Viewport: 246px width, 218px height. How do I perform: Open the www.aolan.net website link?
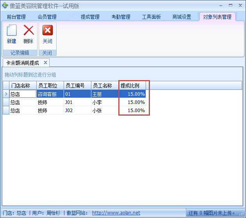116,213
